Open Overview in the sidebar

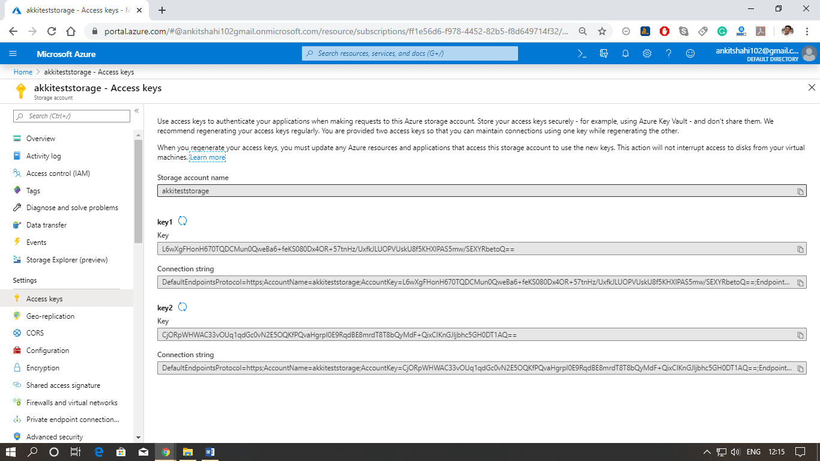point(41,139)
